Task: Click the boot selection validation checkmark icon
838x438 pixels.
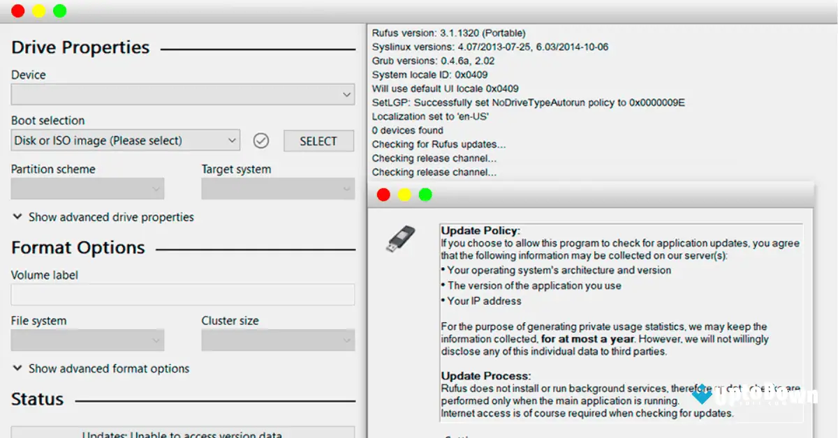Action: 261,140
